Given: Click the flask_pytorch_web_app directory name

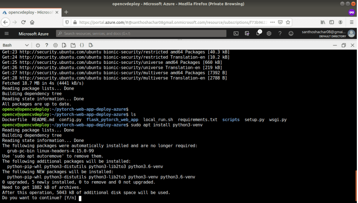Looking at the screenshot, I should [x=112, y=120].
